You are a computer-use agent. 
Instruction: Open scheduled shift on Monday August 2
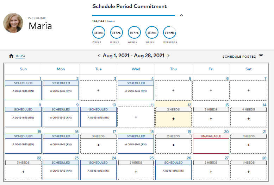(x=61, y=90)
